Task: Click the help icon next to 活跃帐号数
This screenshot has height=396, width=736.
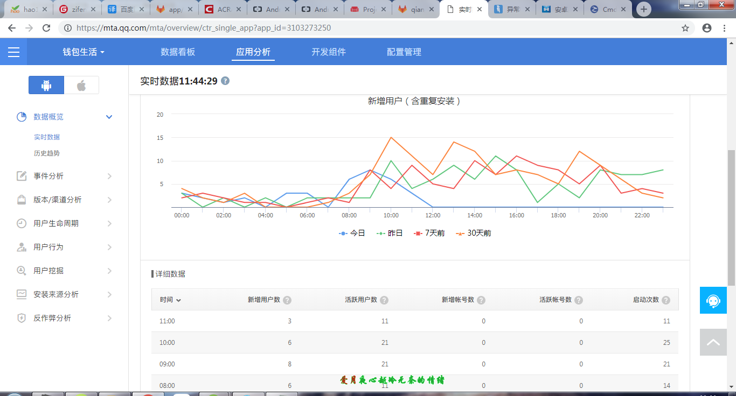Action: (x=579, y=300)
